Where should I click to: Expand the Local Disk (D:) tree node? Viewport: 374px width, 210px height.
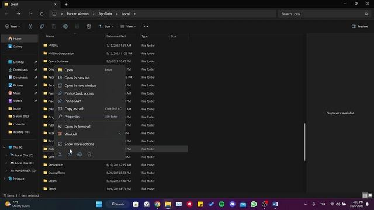pos(6,163)
